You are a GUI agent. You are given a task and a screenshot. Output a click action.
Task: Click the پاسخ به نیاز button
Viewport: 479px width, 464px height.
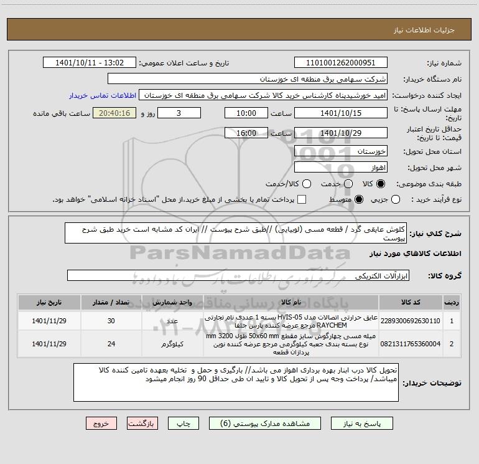point(362,424)
